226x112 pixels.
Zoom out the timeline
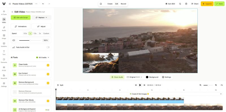[x=200, y=85]
